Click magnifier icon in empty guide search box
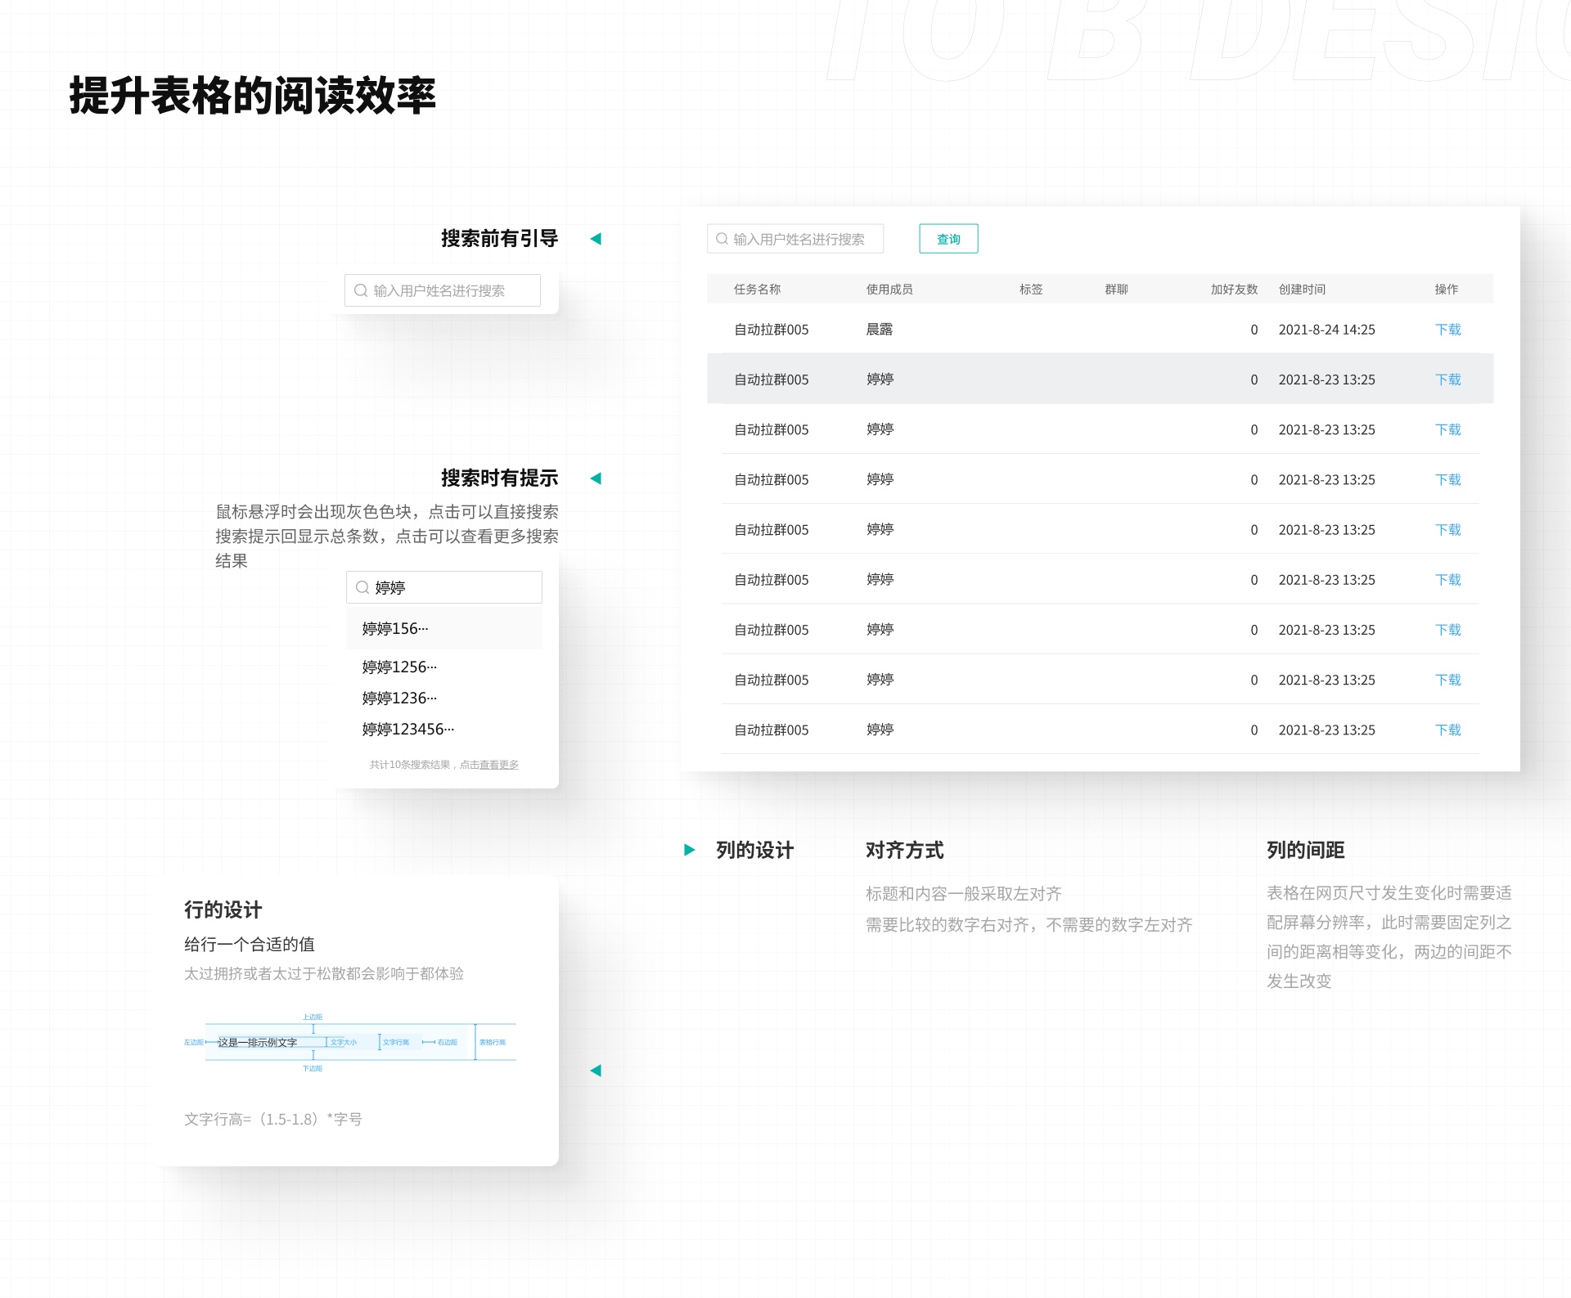Screen dimensions: 1571x1298 [x=360, y=290]
